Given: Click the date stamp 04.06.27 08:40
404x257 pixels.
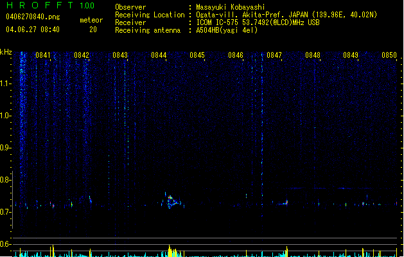Looking at the screenshot, I should 33,30.
